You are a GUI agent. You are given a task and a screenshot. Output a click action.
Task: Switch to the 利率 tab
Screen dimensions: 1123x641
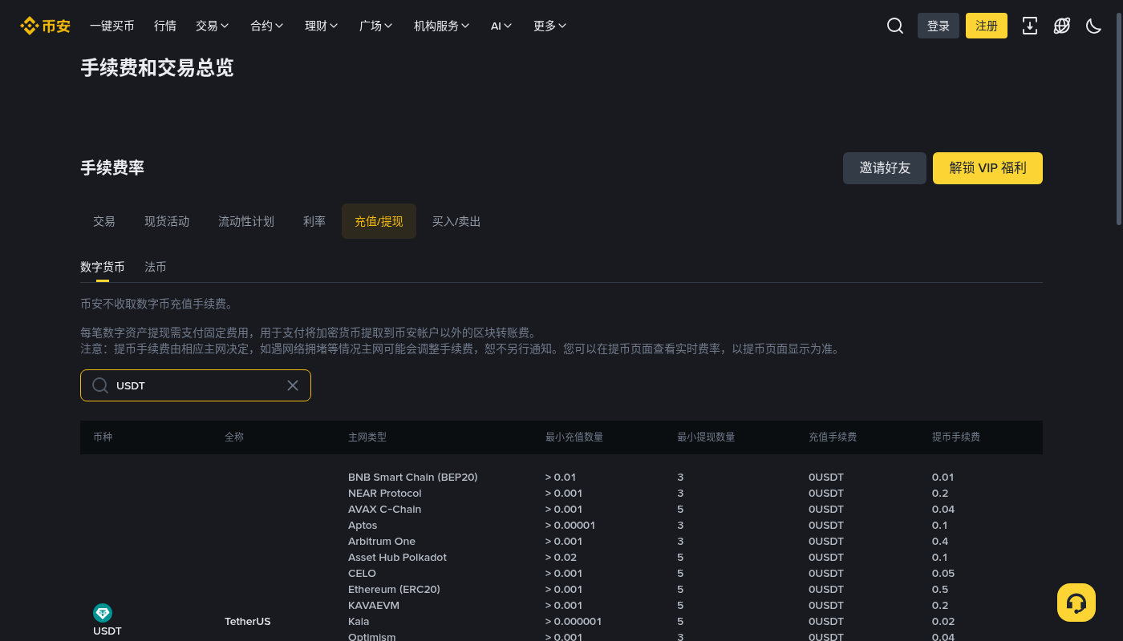point(314,221)
